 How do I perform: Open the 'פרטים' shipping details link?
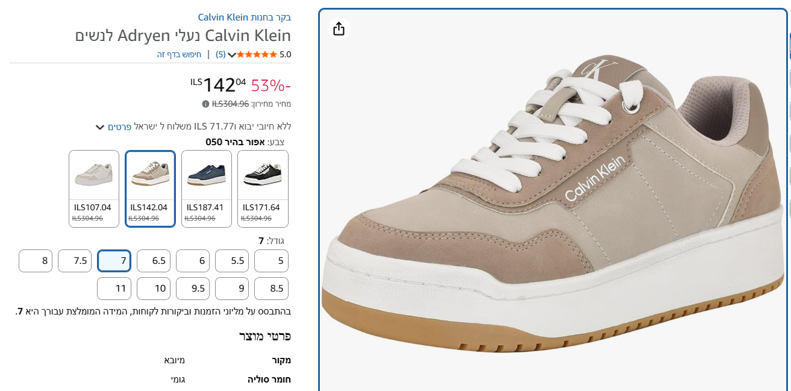pyautogui.click(x=120, y=127)
